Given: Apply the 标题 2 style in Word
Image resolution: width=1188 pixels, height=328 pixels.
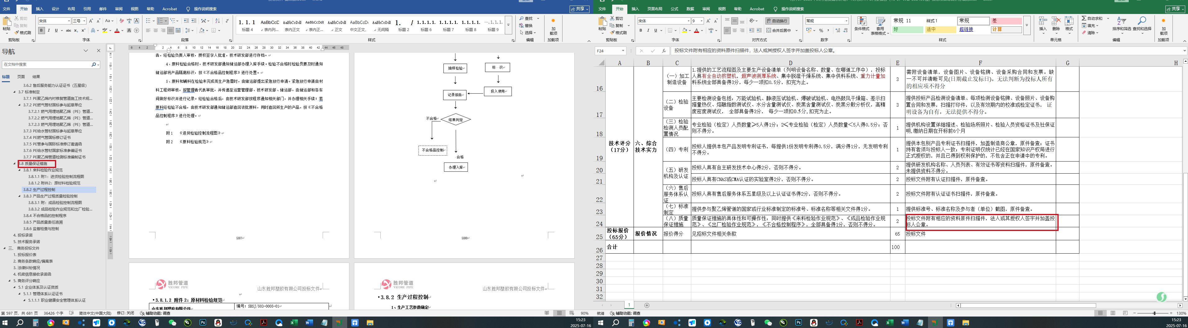Looking at the screenshot, I should (x=404, y=25).
